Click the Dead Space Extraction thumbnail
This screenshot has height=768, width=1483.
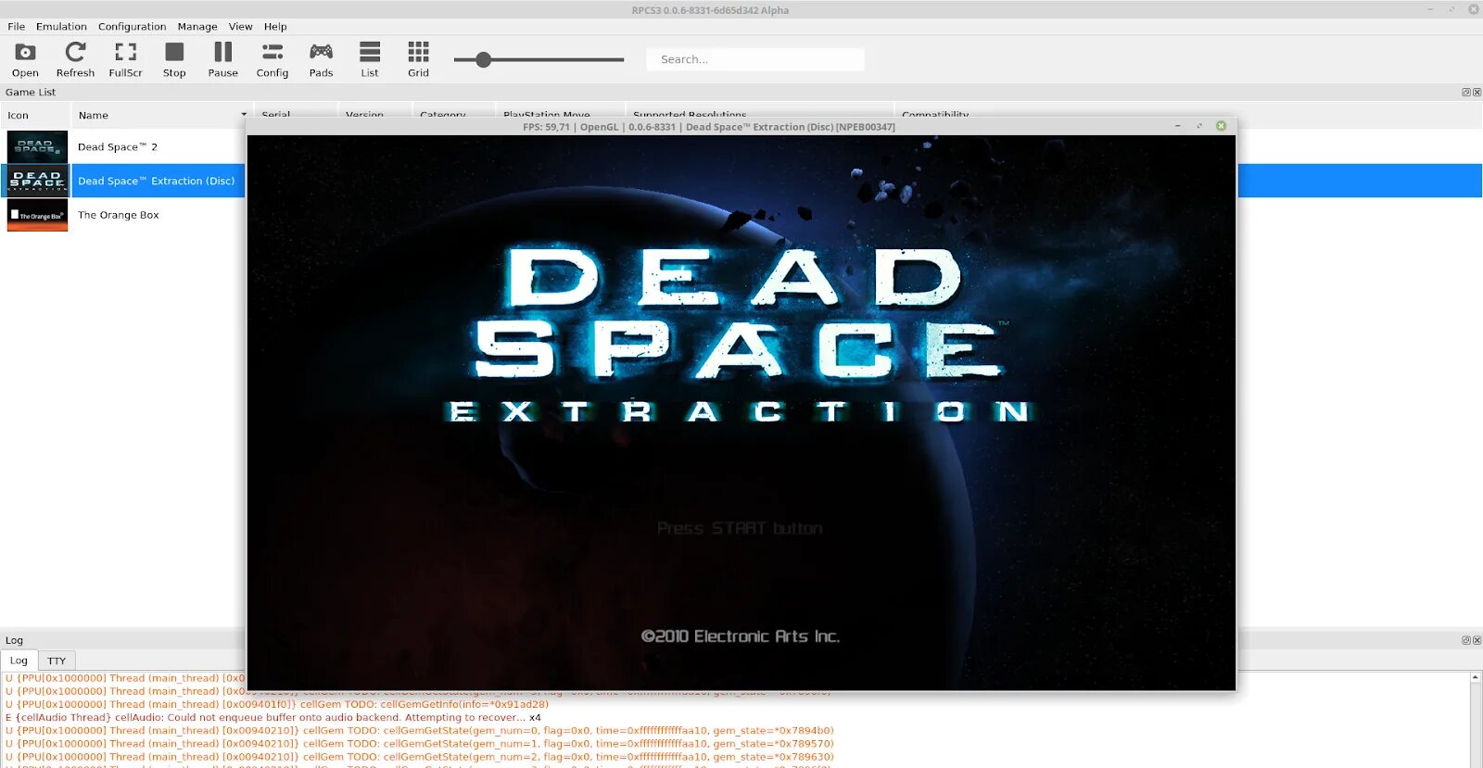37,181
